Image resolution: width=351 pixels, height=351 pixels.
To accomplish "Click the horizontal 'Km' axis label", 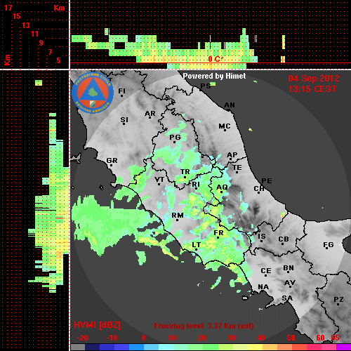I will click(59, 8).
